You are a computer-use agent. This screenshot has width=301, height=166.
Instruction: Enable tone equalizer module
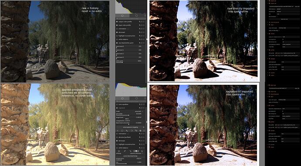point(117,104)
